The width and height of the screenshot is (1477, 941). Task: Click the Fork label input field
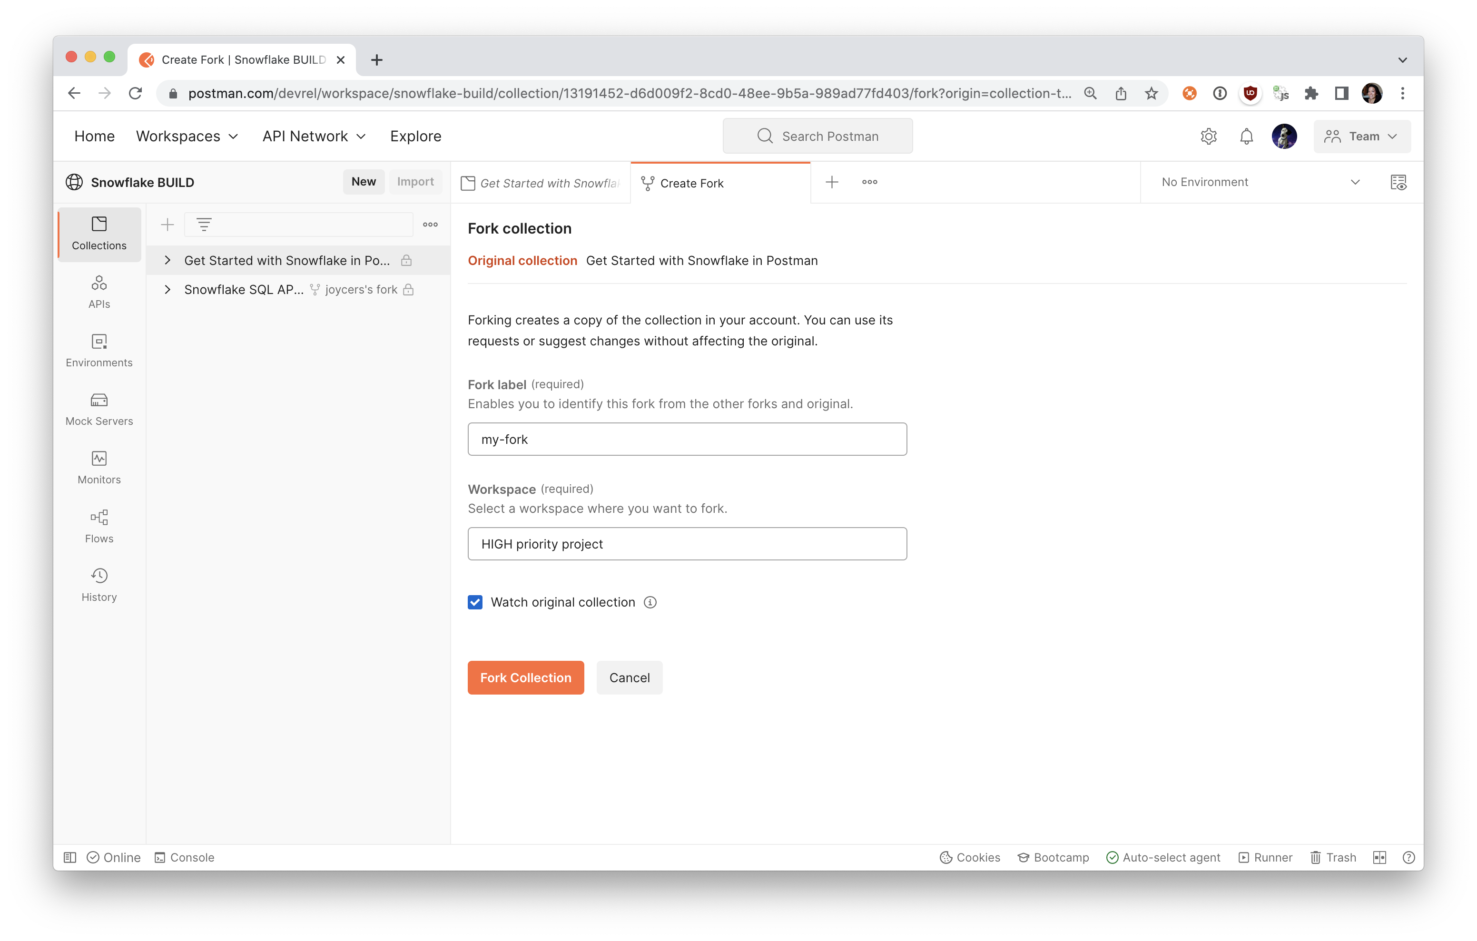(686, 439)
